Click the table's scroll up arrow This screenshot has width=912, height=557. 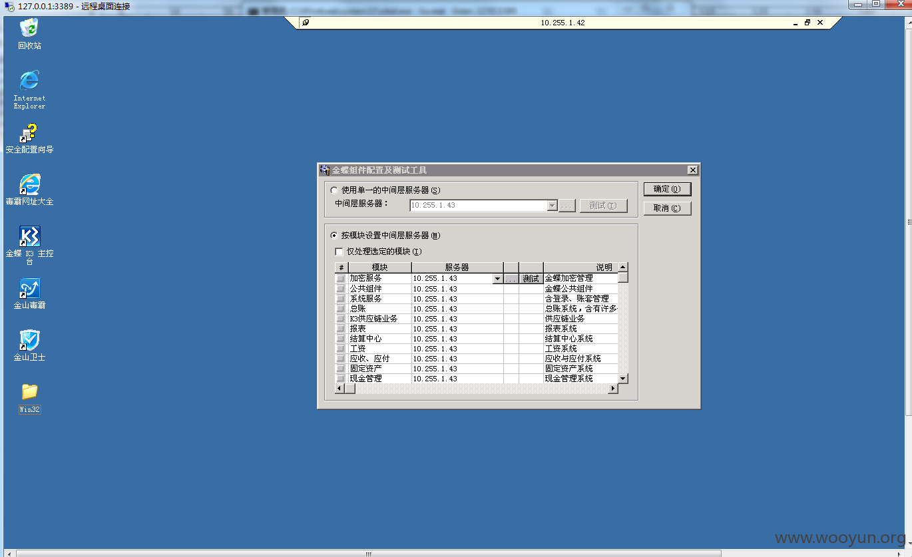(623, 268)
